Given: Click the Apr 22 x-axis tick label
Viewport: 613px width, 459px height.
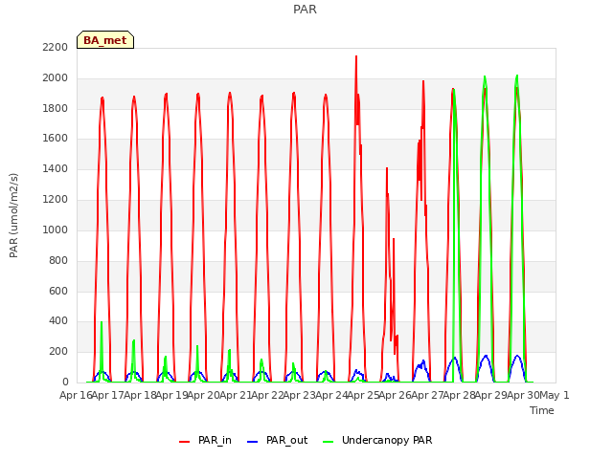Looking at the screenshot, I should click(267, 395).
